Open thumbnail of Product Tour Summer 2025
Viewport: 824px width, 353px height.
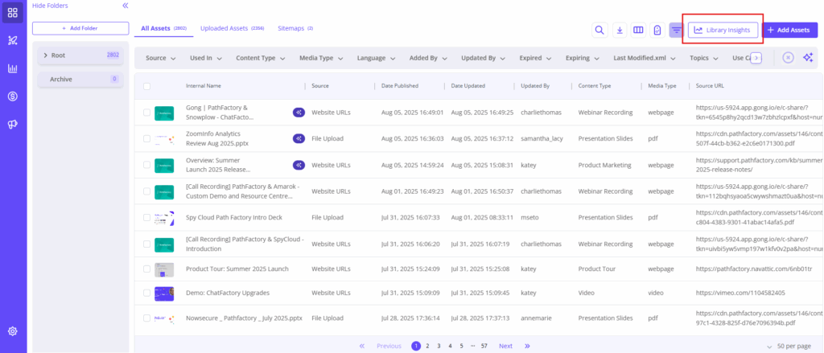164,269
